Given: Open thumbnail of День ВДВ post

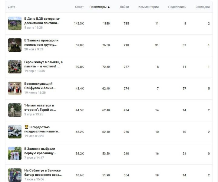Looking at the screenshot, I should pyautogui.click(x=15, y=23).
